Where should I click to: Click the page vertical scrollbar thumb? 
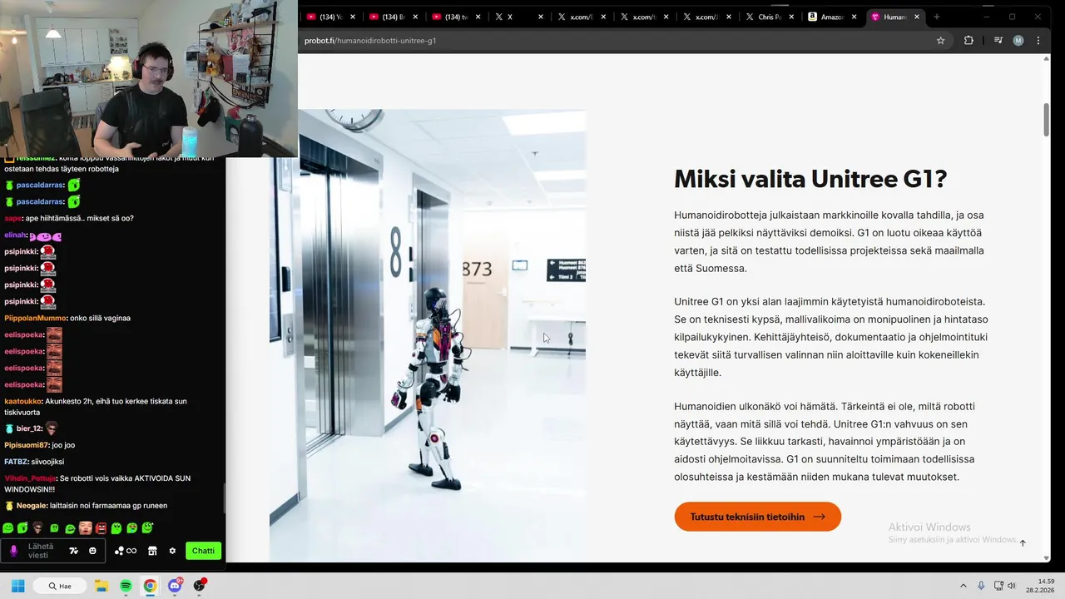click(1047, 120)
